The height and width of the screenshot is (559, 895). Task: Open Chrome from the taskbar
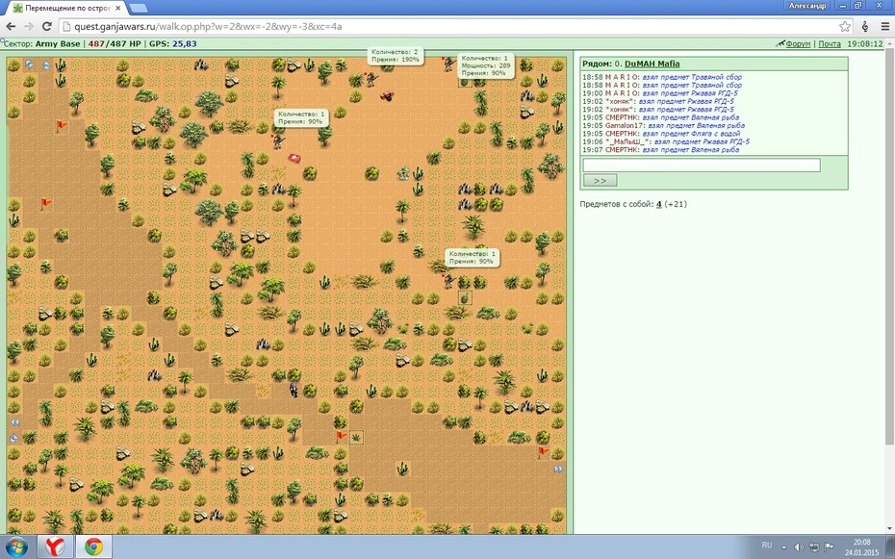pos(93,547)
